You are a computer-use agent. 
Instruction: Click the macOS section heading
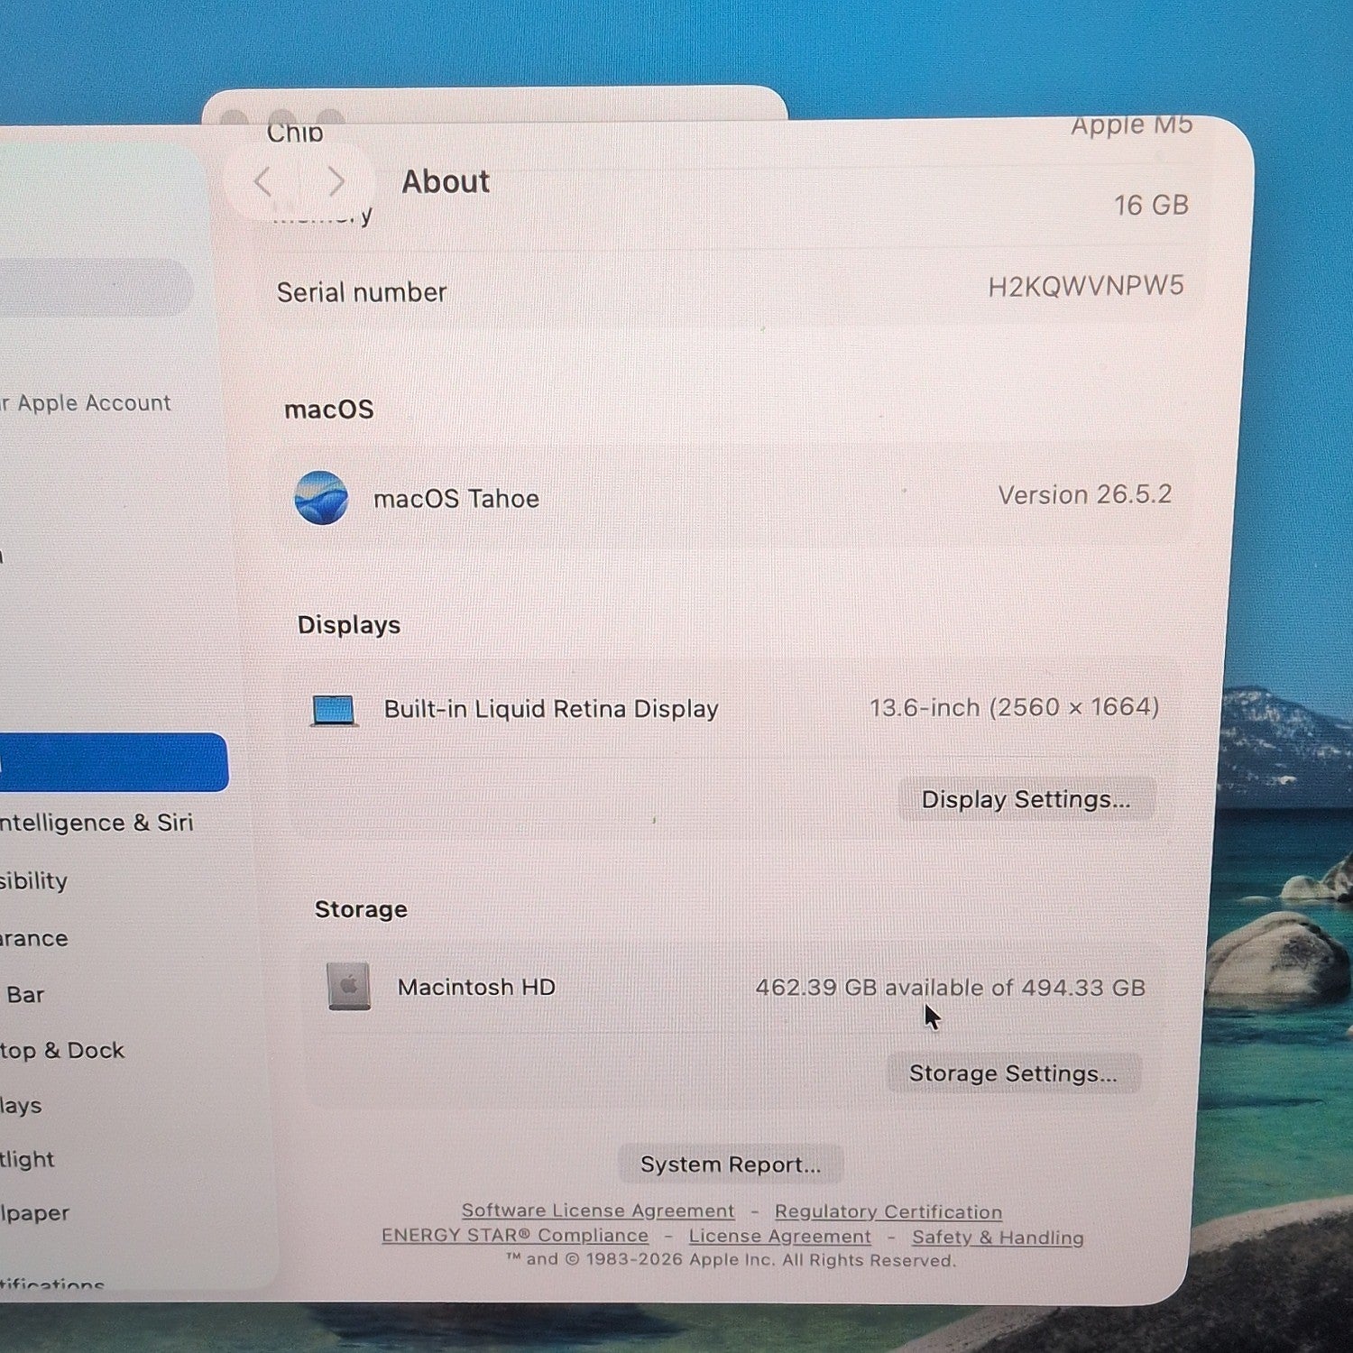pos(329,410)
